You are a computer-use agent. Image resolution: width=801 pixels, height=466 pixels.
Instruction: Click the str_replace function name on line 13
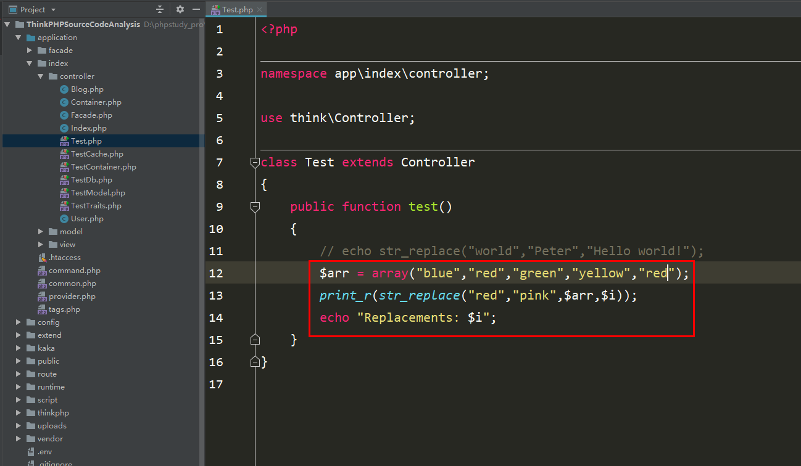pos(419,295)
